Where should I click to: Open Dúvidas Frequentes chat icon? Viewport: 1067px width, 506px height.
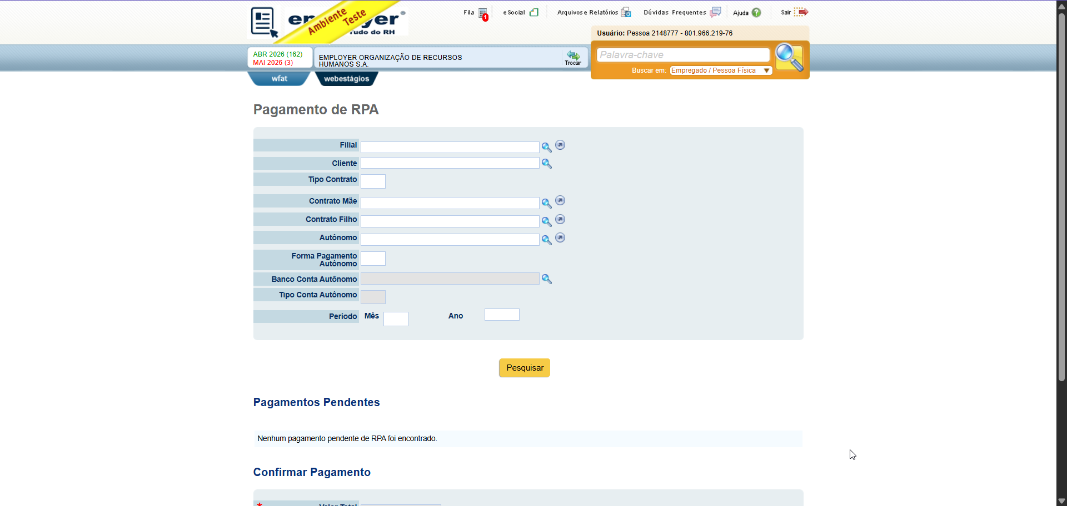[x=715, y=12]
